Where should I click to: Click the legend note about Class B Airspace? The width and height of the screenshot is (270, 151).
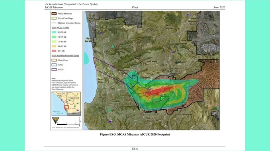(65, 84)
